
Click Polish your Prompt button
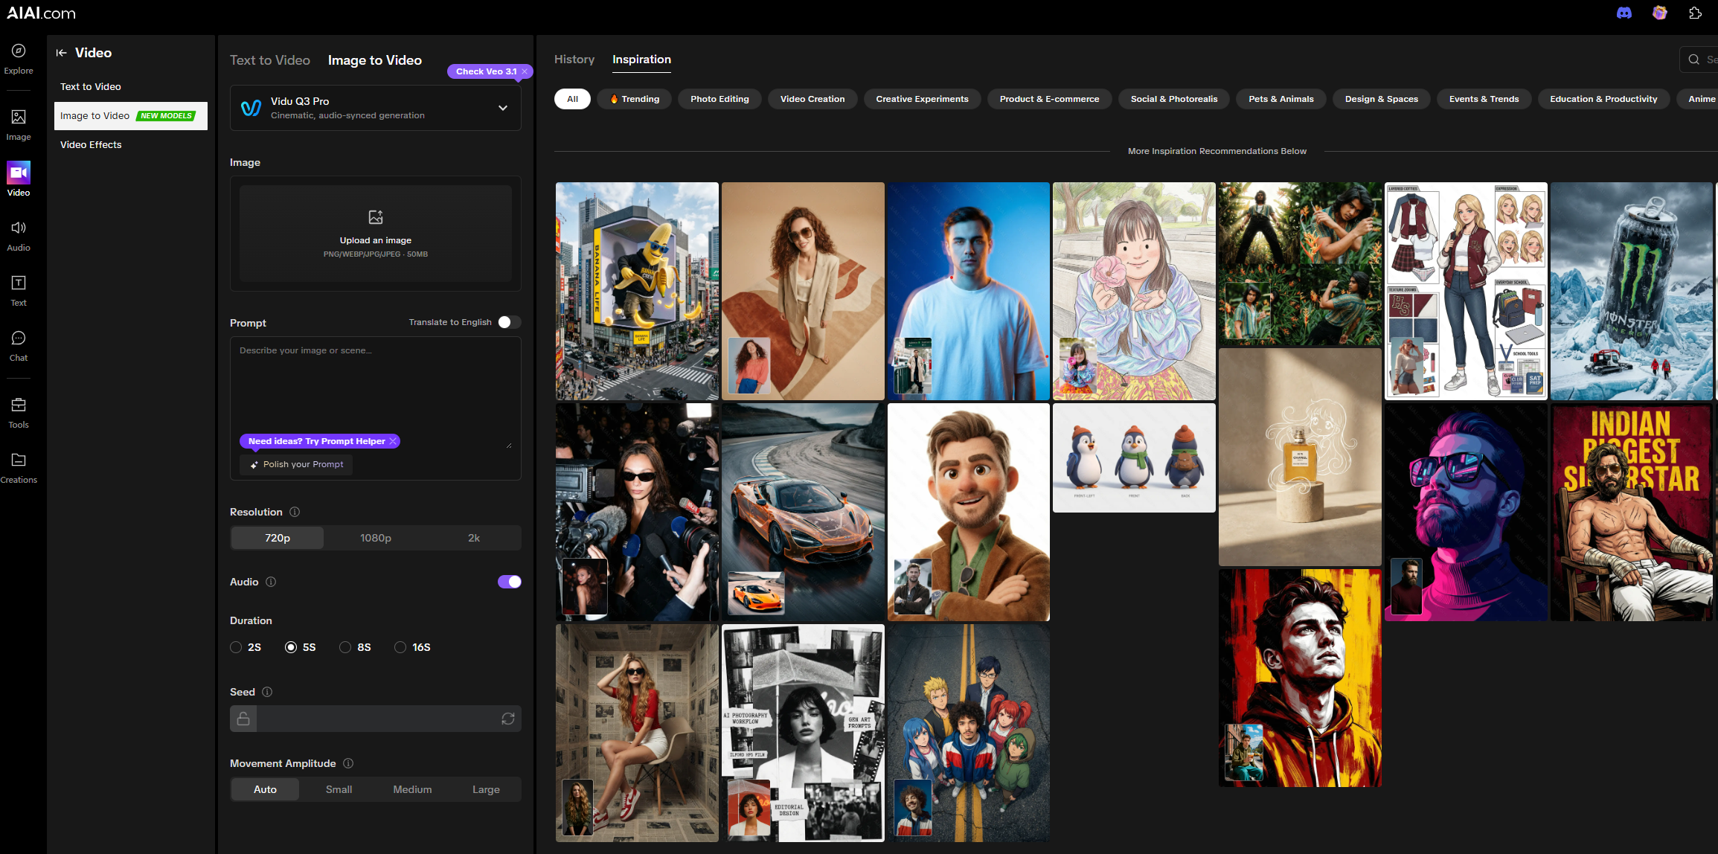(x=296, y=464)
